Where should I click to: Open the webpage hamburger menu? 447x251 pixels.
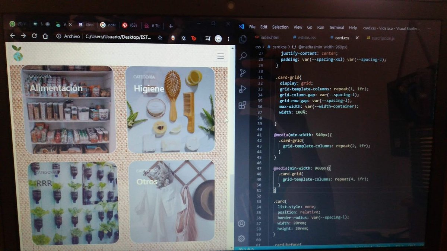click(x=220, y=56)
